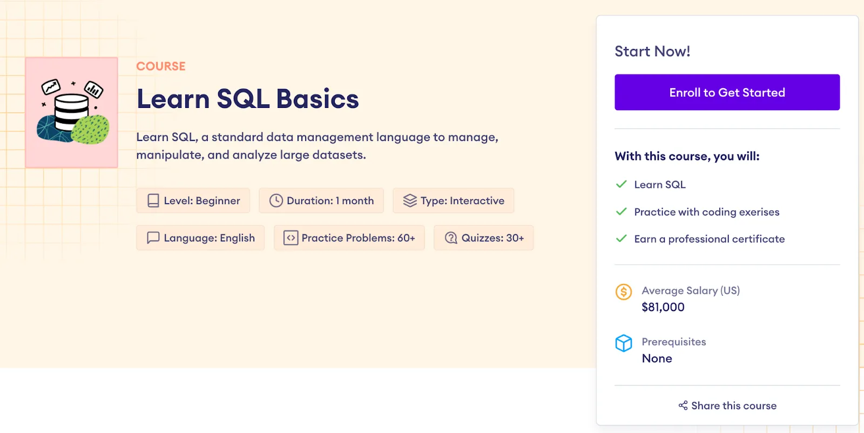Click the $81,000 salary value
This screenshot has width=864, height=433.
[x=663, y=307]
